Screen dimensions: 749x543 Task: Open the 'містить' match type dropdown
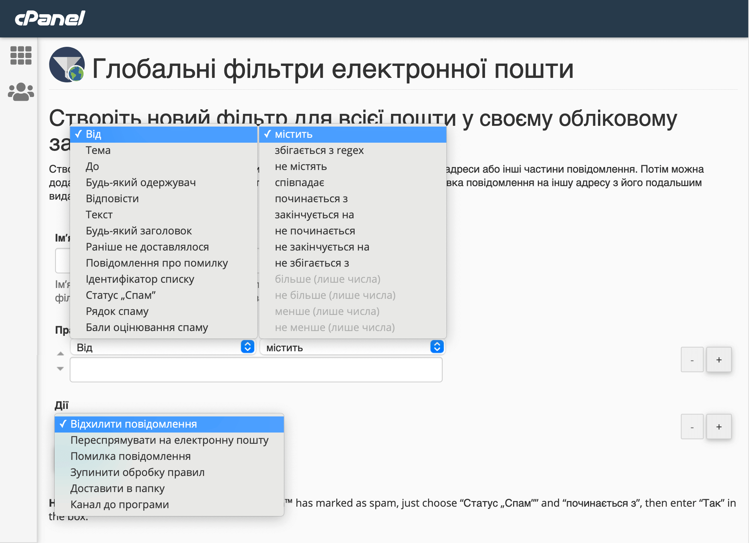(x=352, y=347)
